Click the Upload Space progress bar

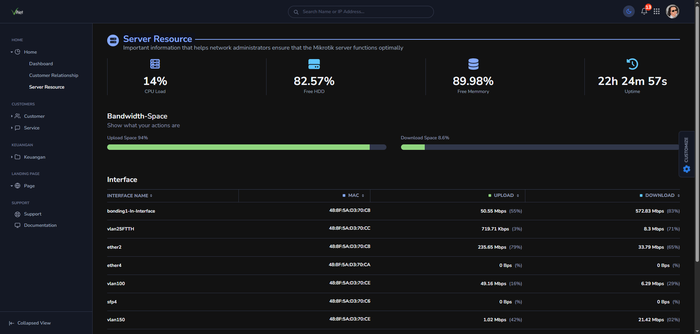[x=246, y=147]
